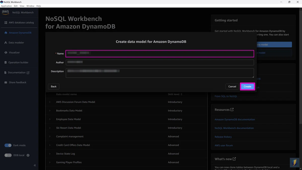Open the View menu
This screenshot has width=302, height=170.
click(22, 6)
